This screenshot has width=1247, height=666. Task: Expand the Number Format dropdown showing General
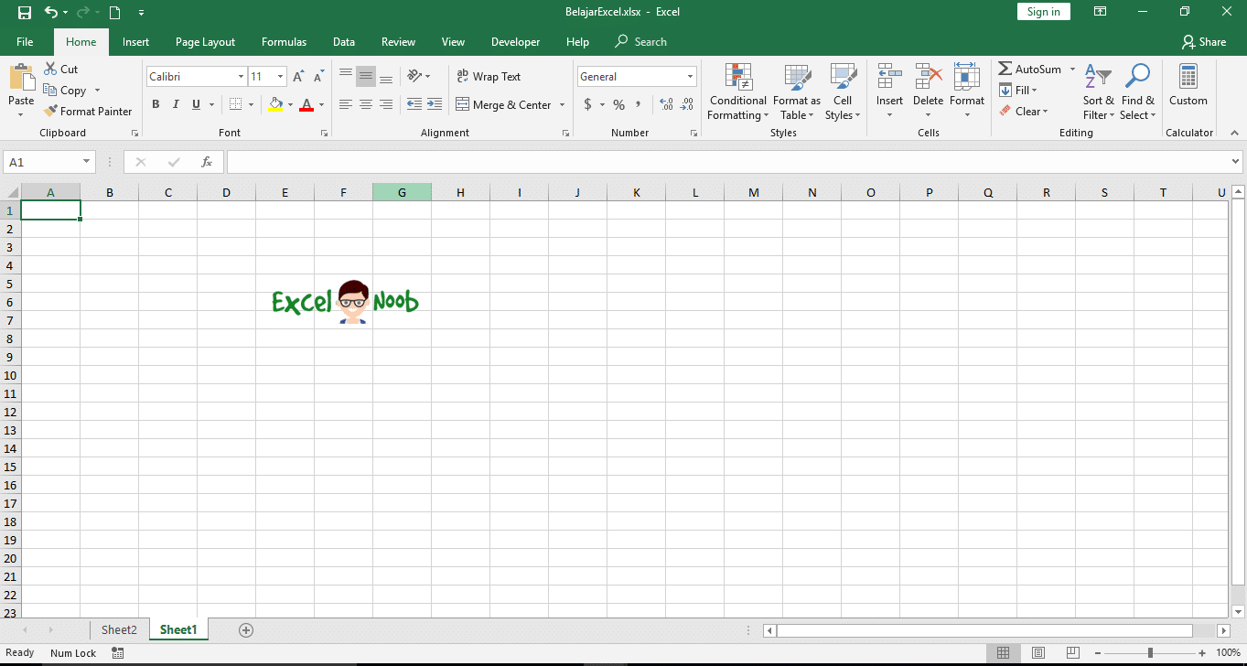click(689, 76)
